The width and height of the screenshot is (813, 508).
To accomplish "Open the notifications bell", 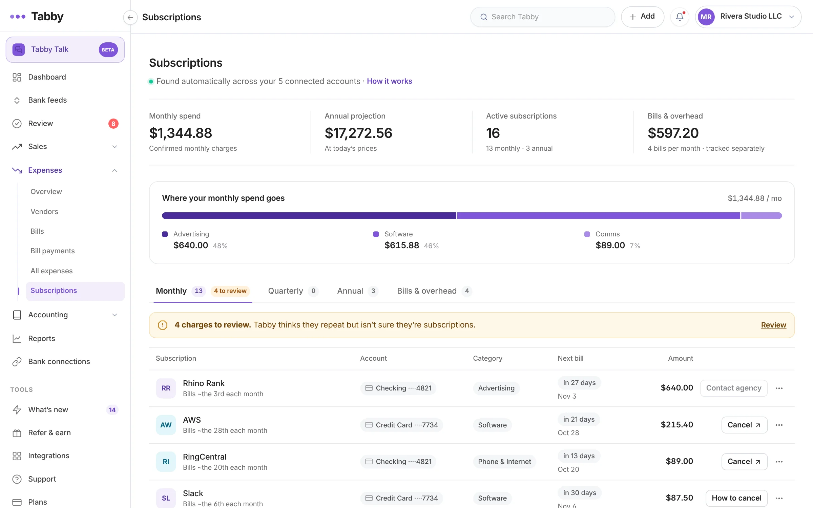I will point(680,17).
